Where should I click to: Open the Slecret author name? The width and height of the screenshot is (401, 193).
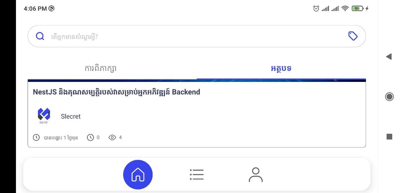tap(70, 116)
